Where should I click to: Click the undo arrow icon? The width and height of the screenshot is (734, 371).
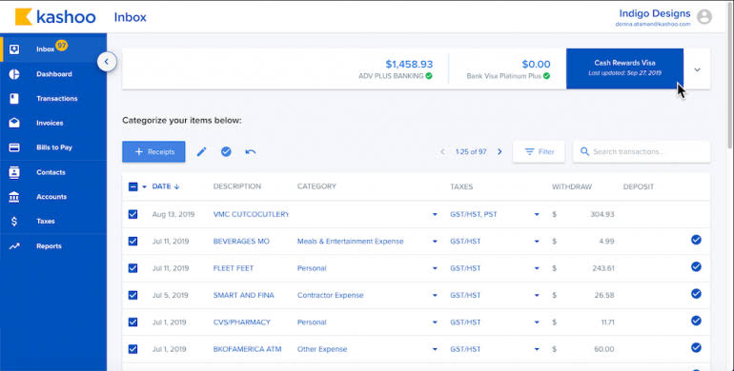251,152
